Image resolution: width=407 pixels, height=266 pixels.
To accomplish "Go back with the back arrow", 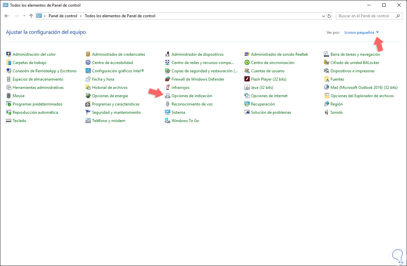I will coord(7,16).
